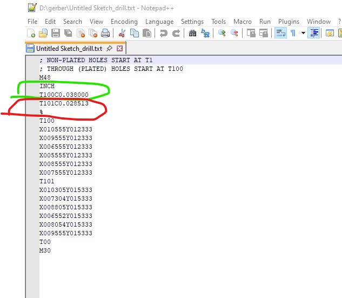Image resolution: width=342 pixels, height=298 pixels.
Task: Click the Redo arrow icon
Action: (176, 34)
